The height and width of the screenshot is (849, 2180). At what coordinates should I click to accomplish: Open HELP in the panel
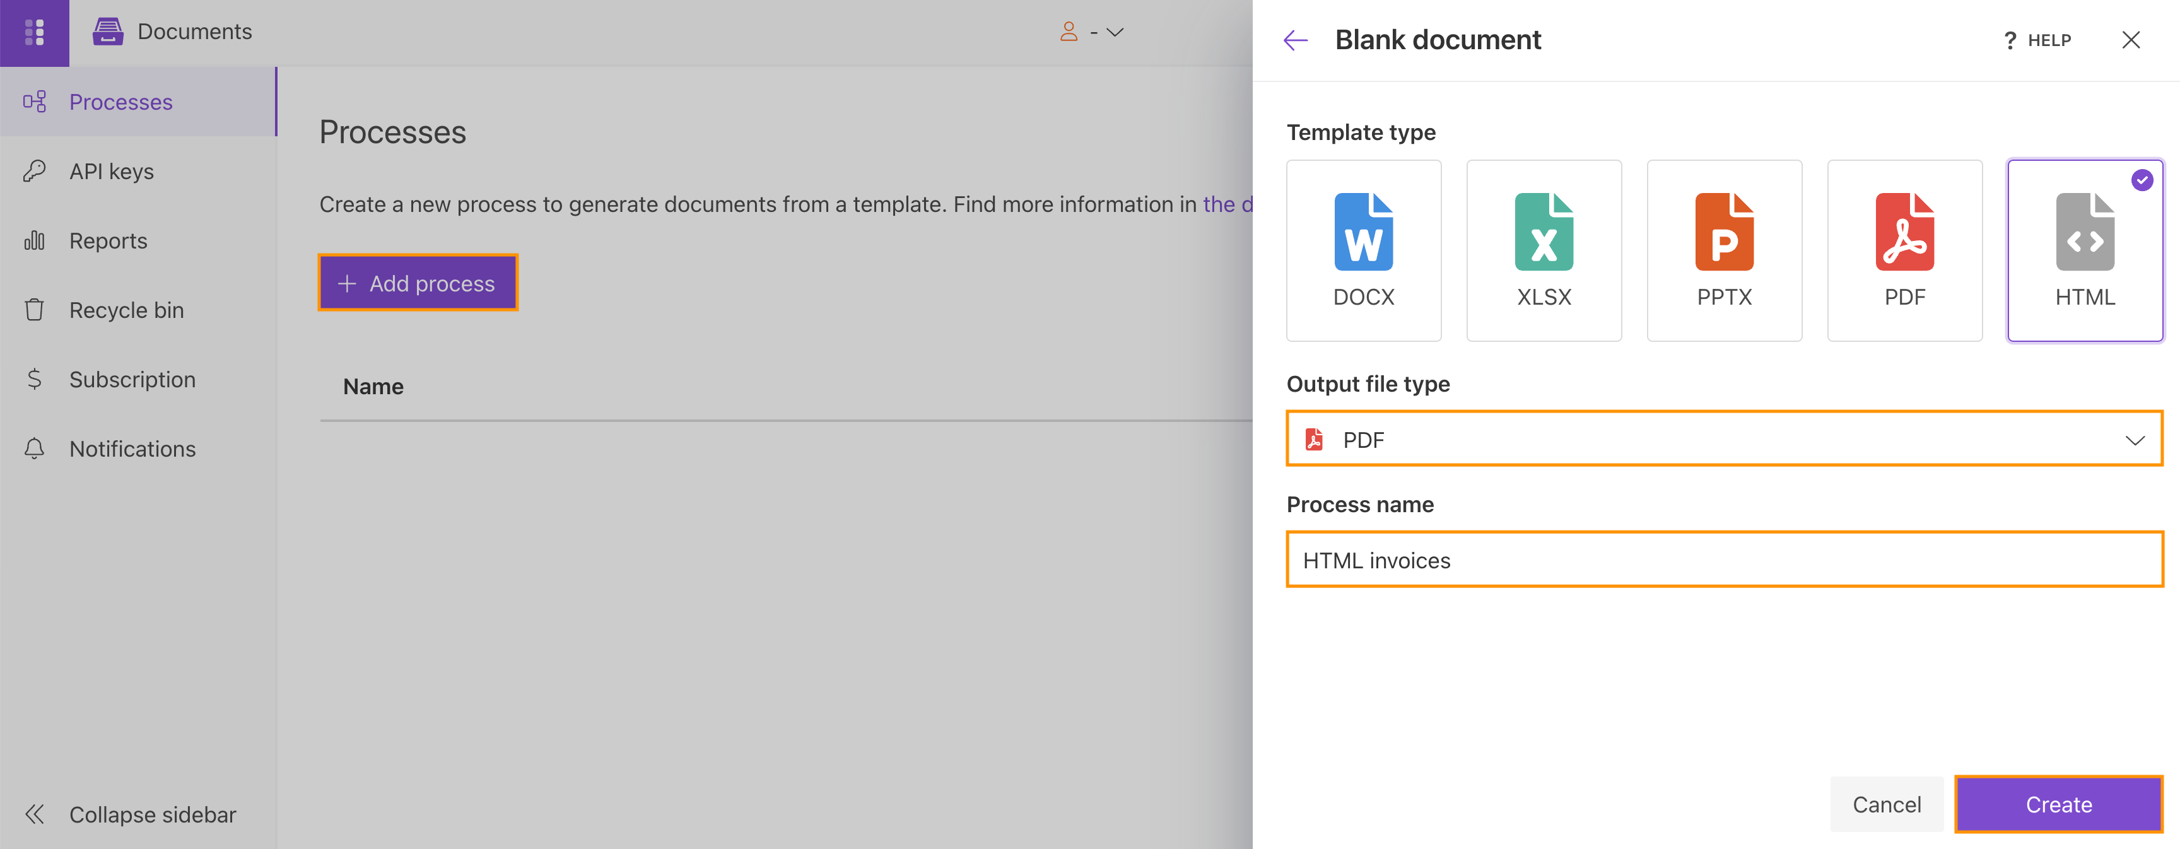[x=2037, y=40]
